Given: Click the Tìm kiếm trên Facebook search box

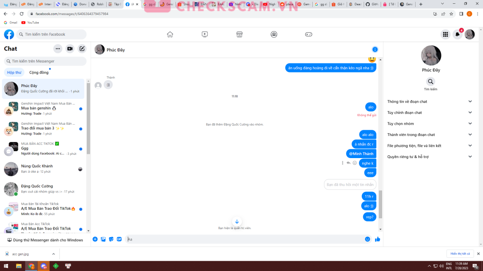Looking at the screenshot, I should click(x=51, y=34).
